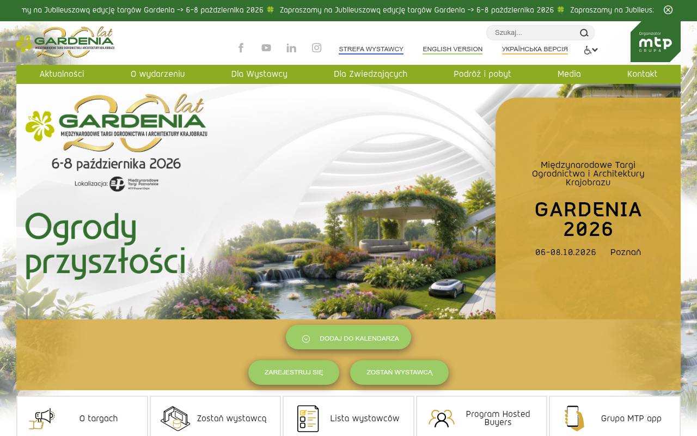Open the Kontakt menu
The width and height of the screenshot is (697, 436).
tap(642, 74)
